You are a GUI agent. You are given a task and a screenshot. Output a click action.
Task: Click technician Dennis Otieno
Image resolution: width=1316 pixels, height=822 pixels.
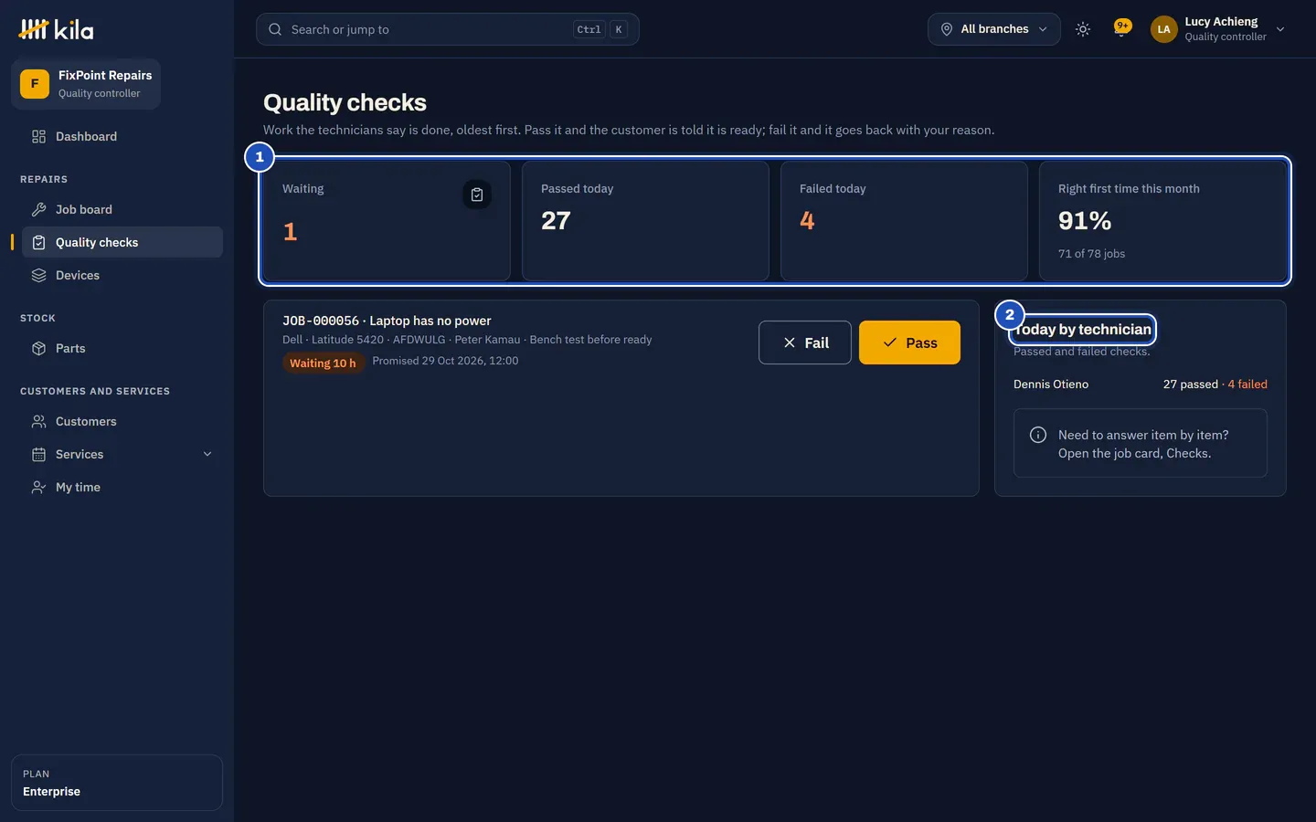tap(1051, 385)
